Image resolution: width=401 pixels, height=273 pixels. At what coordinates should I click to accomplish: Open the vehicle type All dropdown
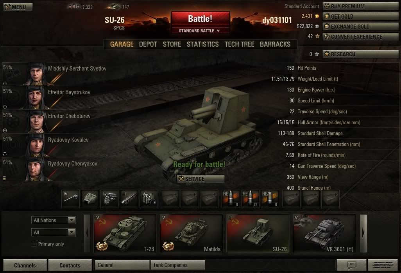[x=54, y=232]
